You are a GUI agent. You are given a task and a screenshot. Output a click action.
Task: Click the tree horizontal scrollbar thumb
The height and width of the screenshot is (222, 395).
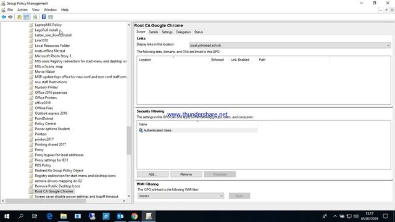click(46, 201)
